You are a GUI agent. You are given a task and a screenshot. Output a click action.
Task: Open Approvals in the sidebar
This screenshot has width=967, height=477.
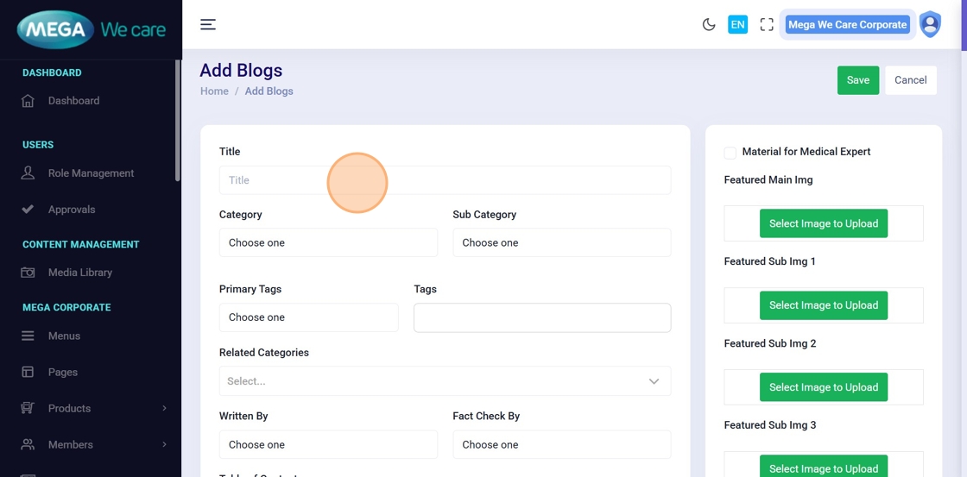click(72, 210)
